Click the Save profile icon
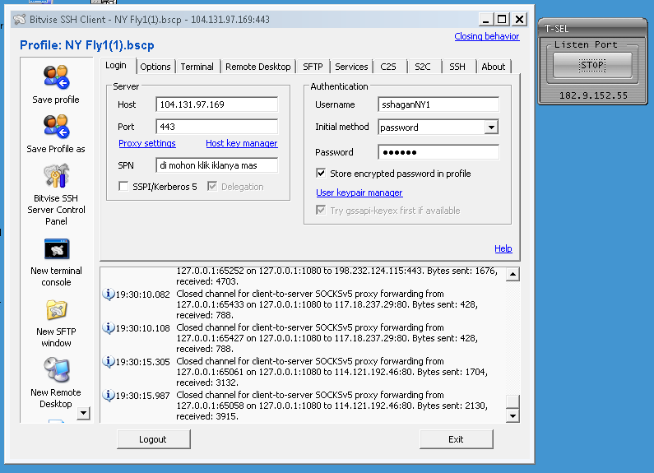This screenshot has height=473, width=654. pyautogui.click(x=56, y=77)
